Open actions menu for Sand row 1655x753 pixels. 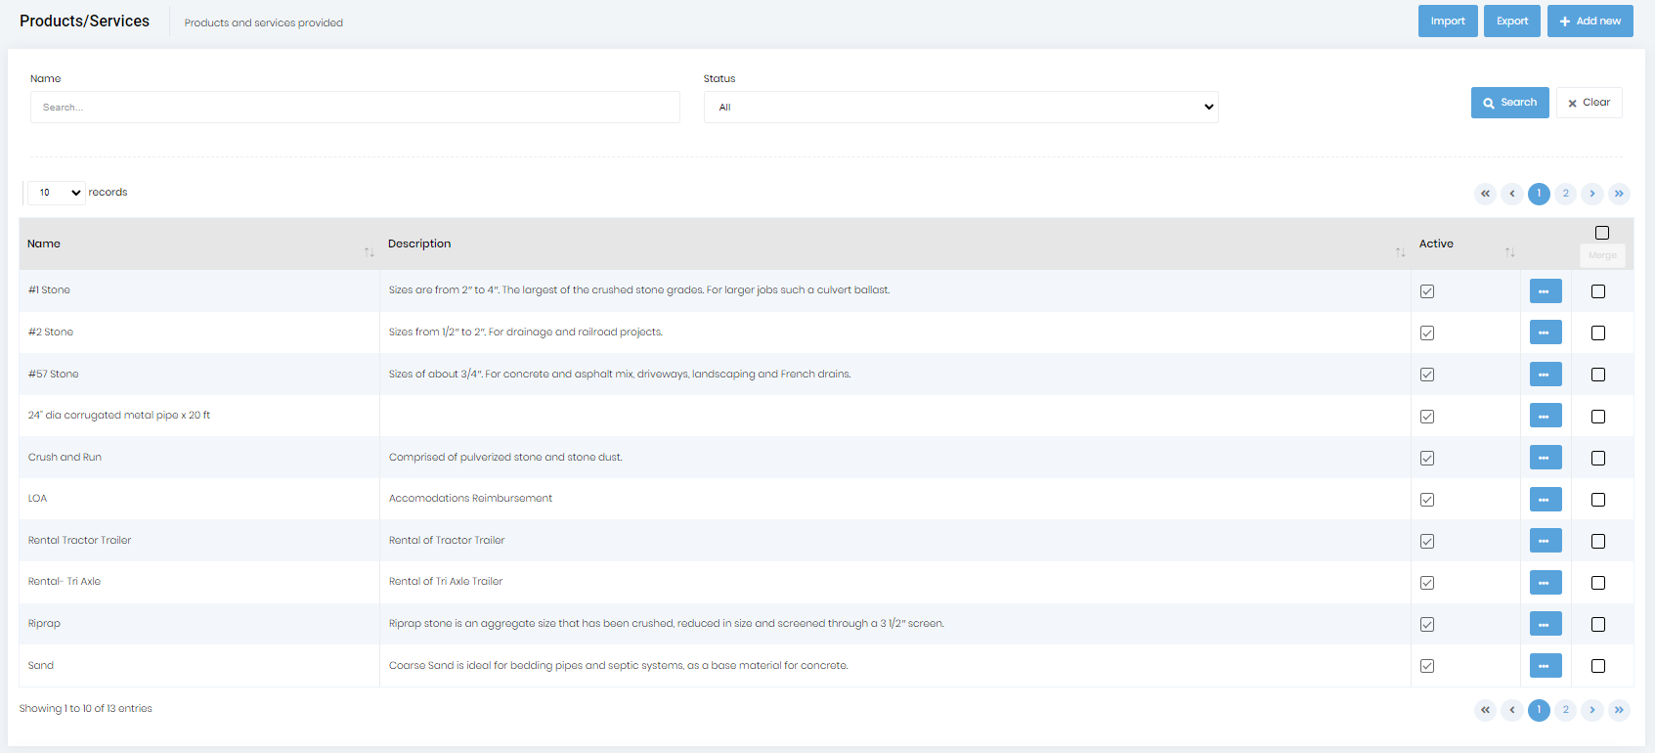1546,666
